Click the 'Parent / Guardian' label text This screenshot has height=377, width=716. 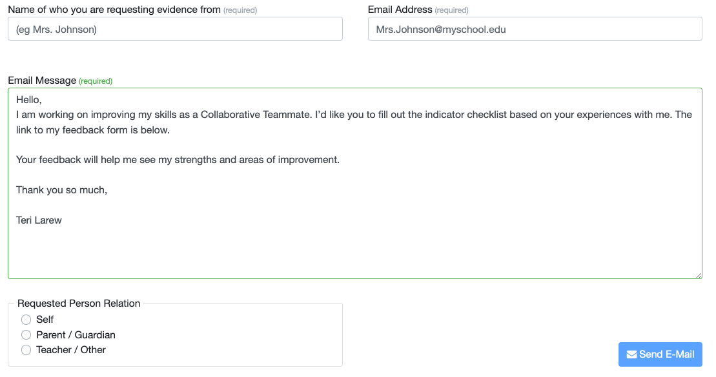click(76, 335)
